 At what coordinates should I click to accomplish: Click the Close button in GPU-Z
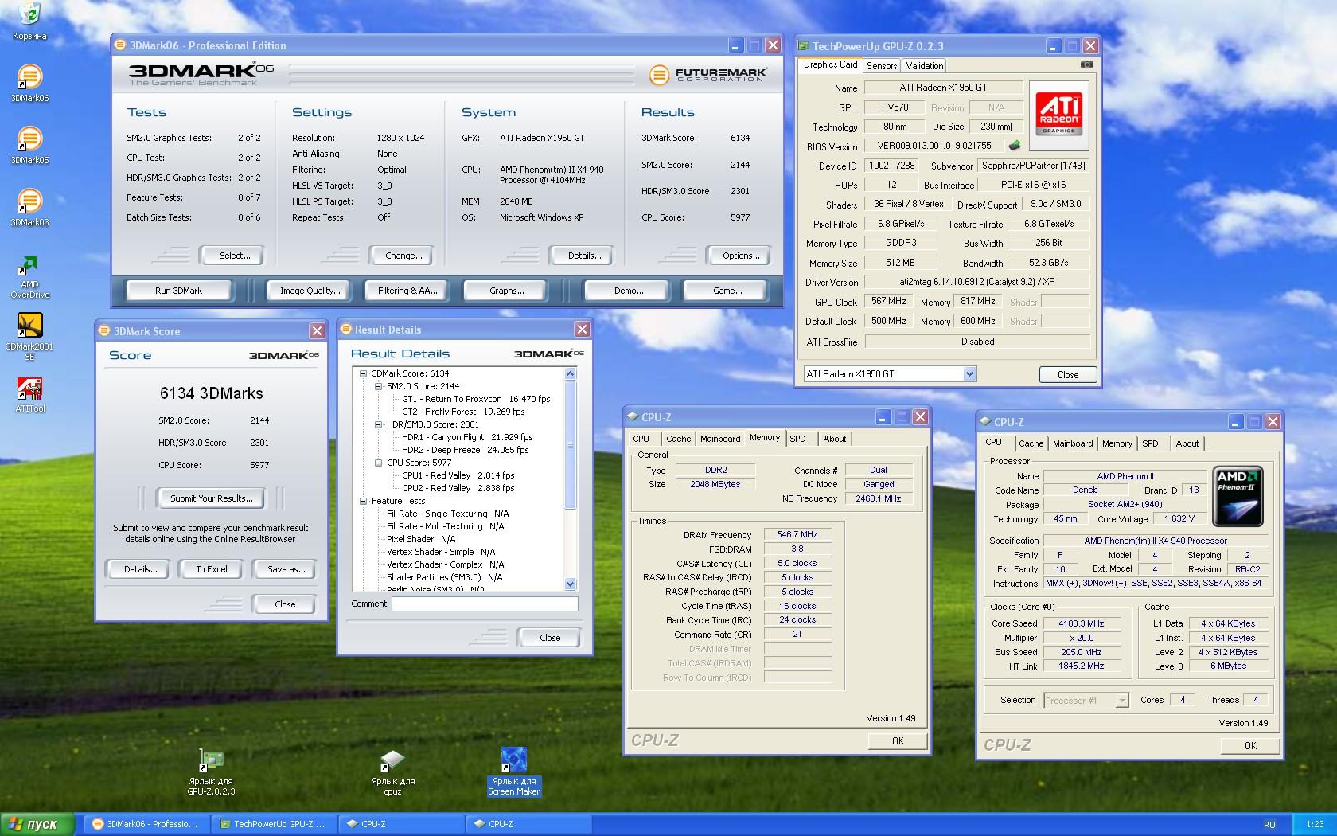pos(1068,375)
